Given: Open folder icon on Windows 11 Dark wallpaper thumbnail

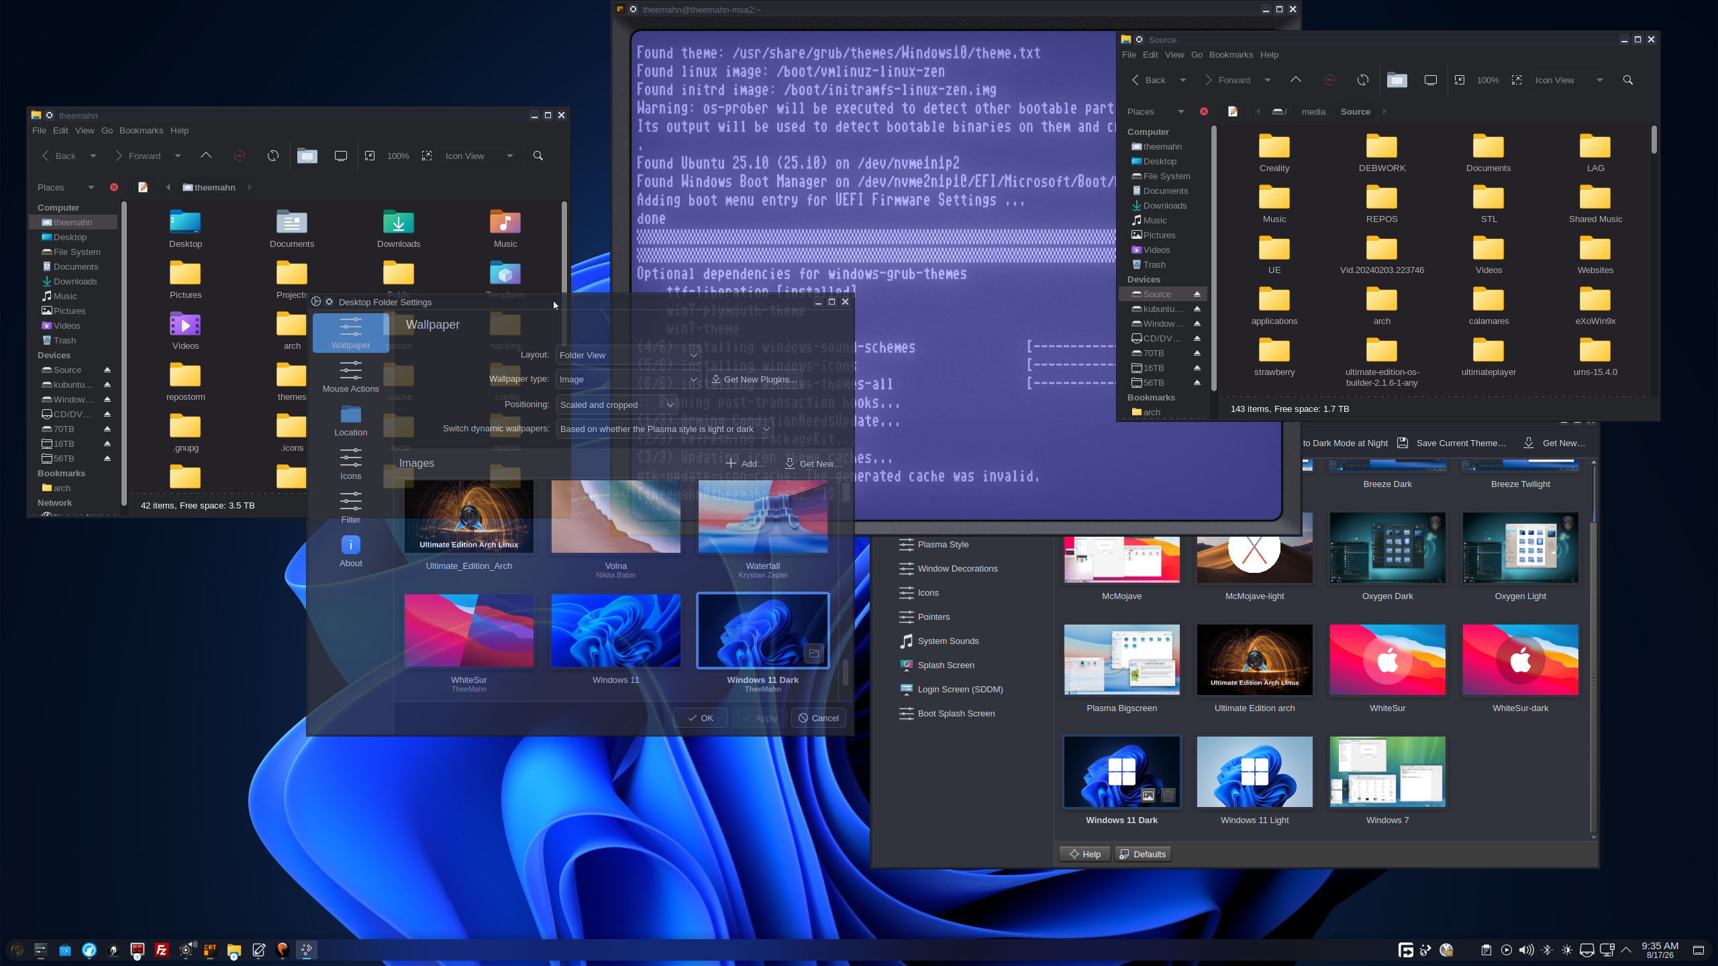Looking at the screenshot, I should (x=814, y=653).
